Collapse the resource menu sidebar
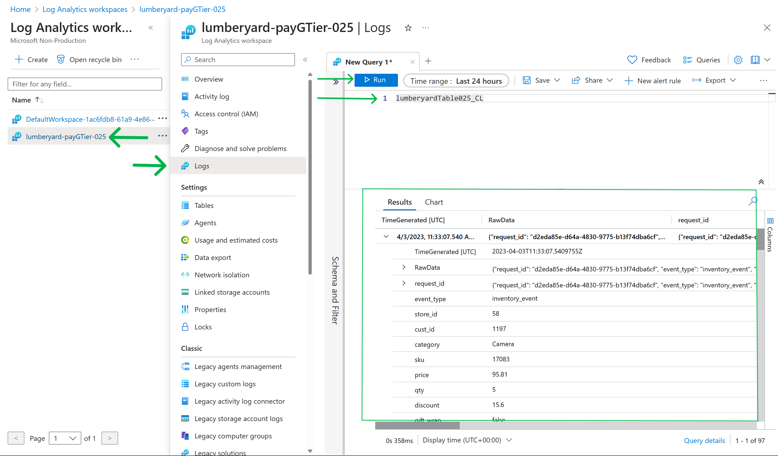The image size is (778, 456). [x=305, y=60]
